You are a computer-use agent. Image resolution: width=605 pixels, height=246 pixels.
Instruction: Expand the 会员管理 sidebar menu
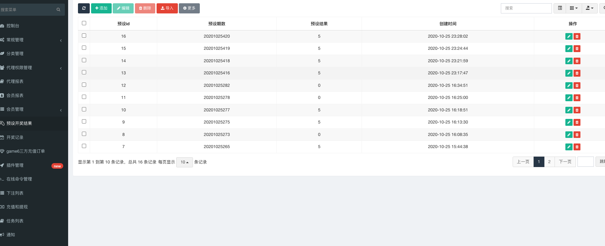tap(34, 109)
